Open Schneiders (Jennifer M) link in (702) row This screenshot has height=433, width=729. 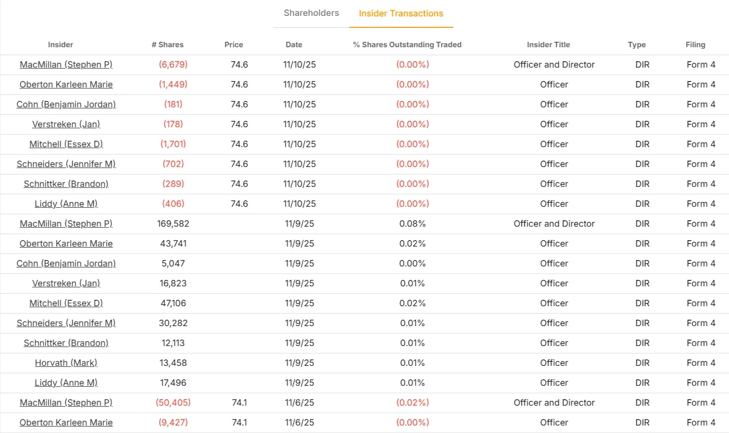click(66, 164)
